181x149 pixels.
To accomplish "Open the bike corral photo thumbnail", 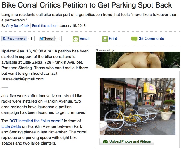I will pyautogui.click(x=137, y=107).
